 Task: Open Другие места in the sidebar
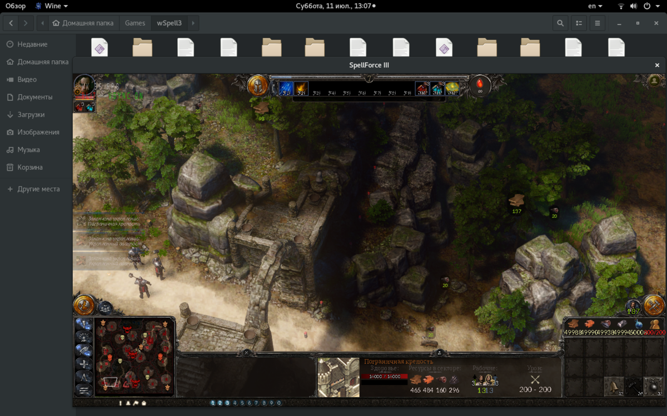tap(38, 189)
